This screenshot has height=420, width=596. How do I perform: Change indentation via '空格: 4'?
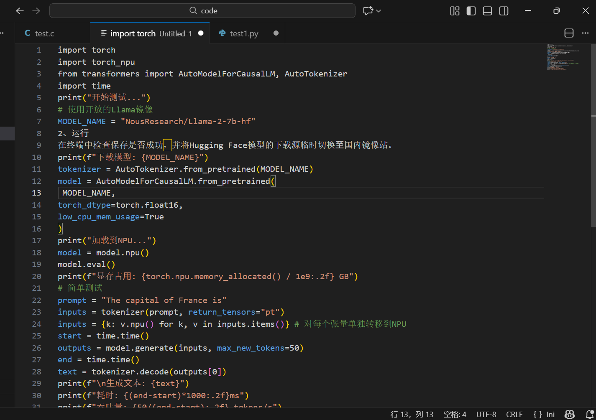(x=455, y=414)
